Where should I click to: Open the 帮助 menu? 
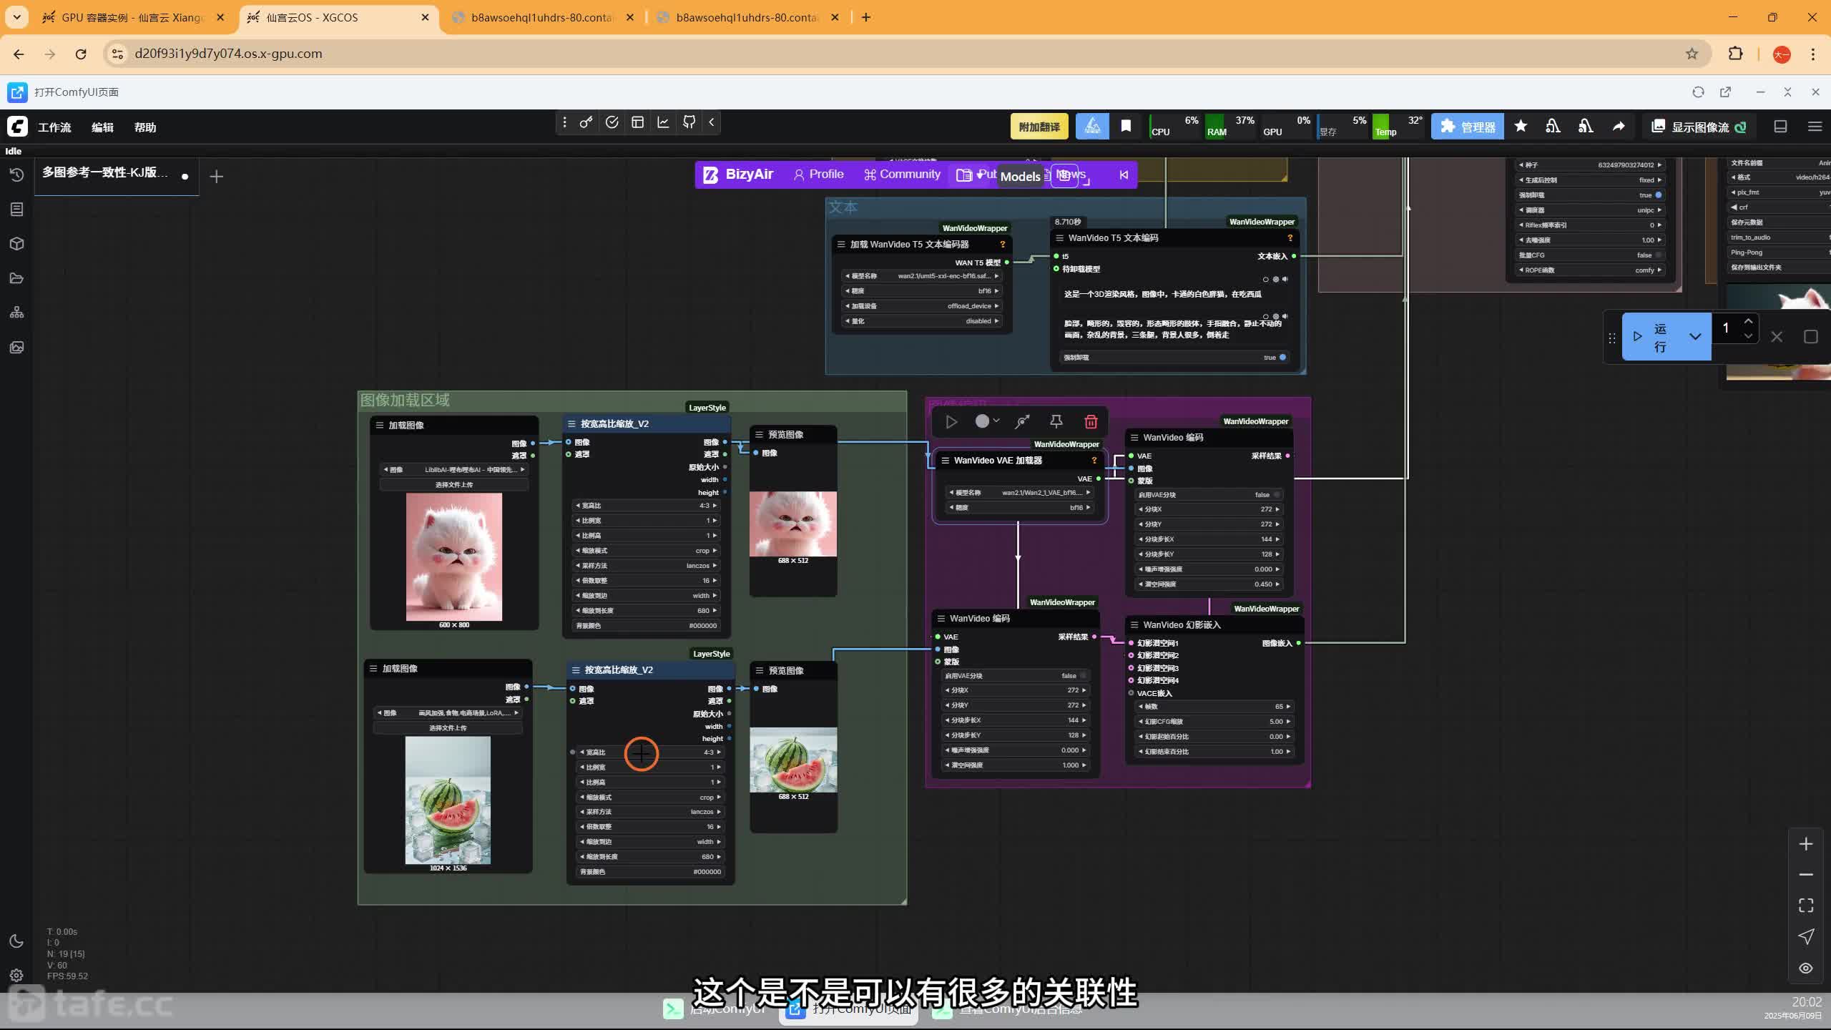(x=145, y=127)
